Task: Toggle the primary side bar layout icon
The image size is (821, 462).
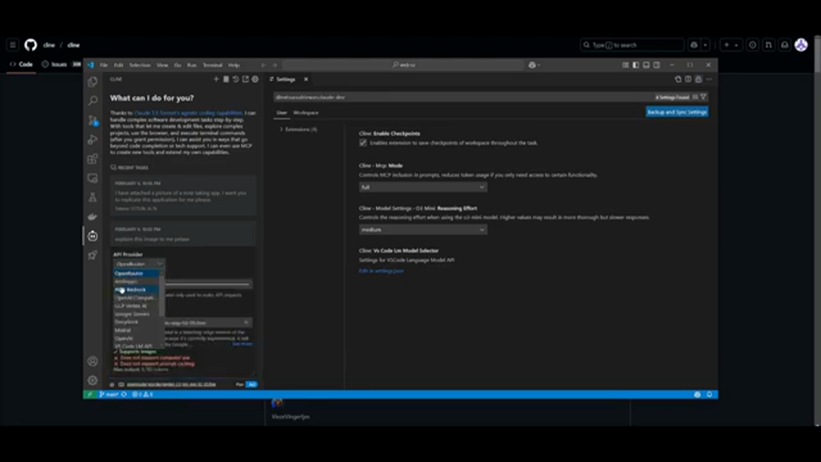Action: (636, 65)
